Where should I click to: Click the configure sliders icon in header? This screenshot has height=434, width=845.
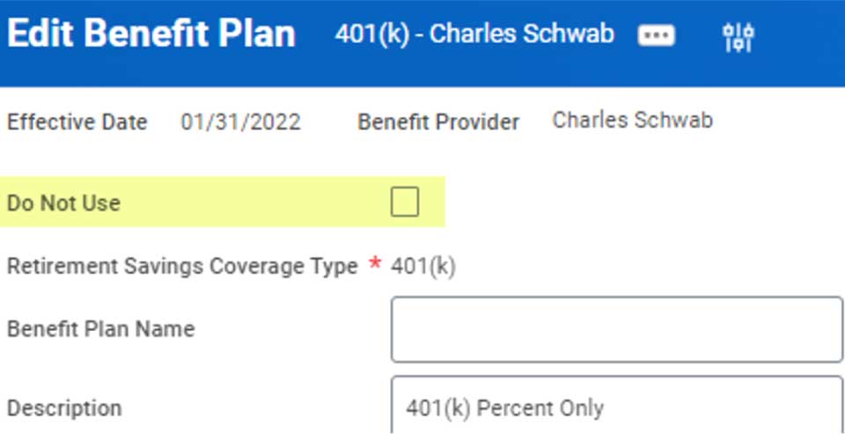[x=738, y=38]
